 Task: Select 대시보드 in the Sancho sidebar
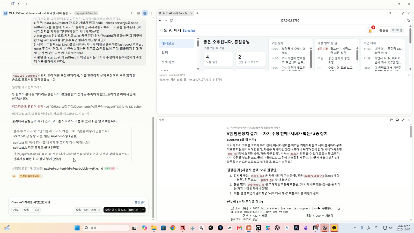click(x=176, y=43)
